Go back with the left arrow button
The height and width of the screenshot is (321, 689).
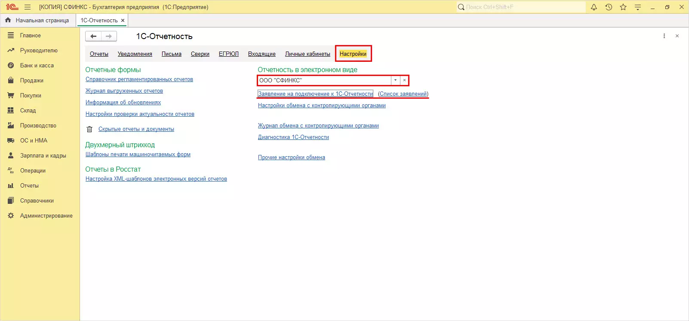[x=93, y=36]
